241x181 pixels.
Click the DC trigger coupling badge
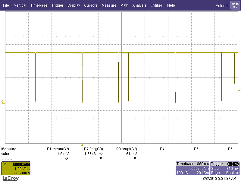236,164
